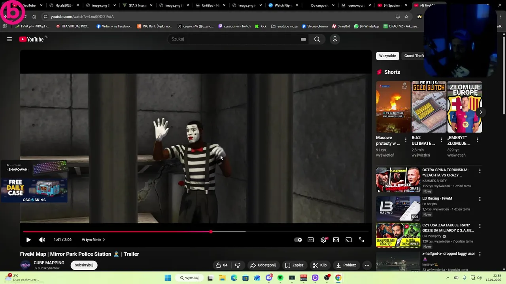Open Discord from the taskbar
This screenshot has height=284, width=506.
(269, 278)
